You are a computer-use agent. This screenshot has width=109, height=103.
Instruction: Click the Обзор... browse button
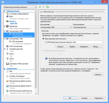[96, 47]
